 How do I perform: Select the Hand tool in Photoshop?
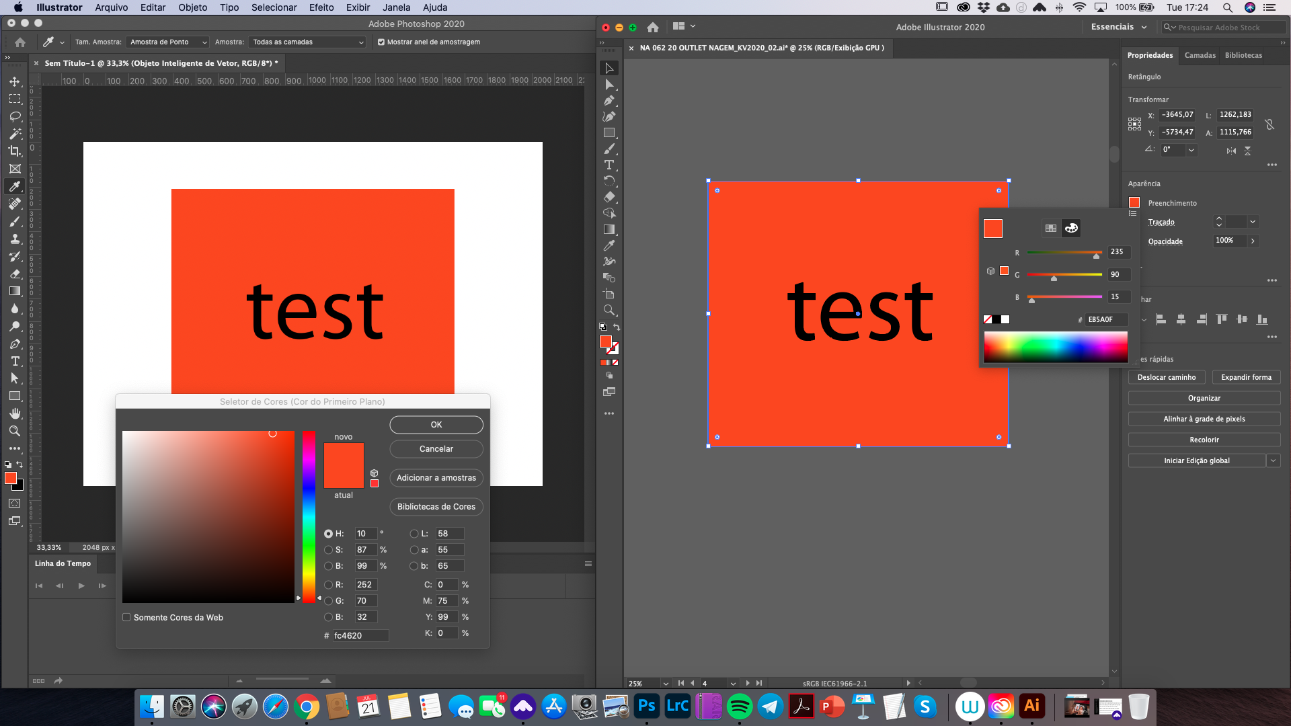click(15, 413)
